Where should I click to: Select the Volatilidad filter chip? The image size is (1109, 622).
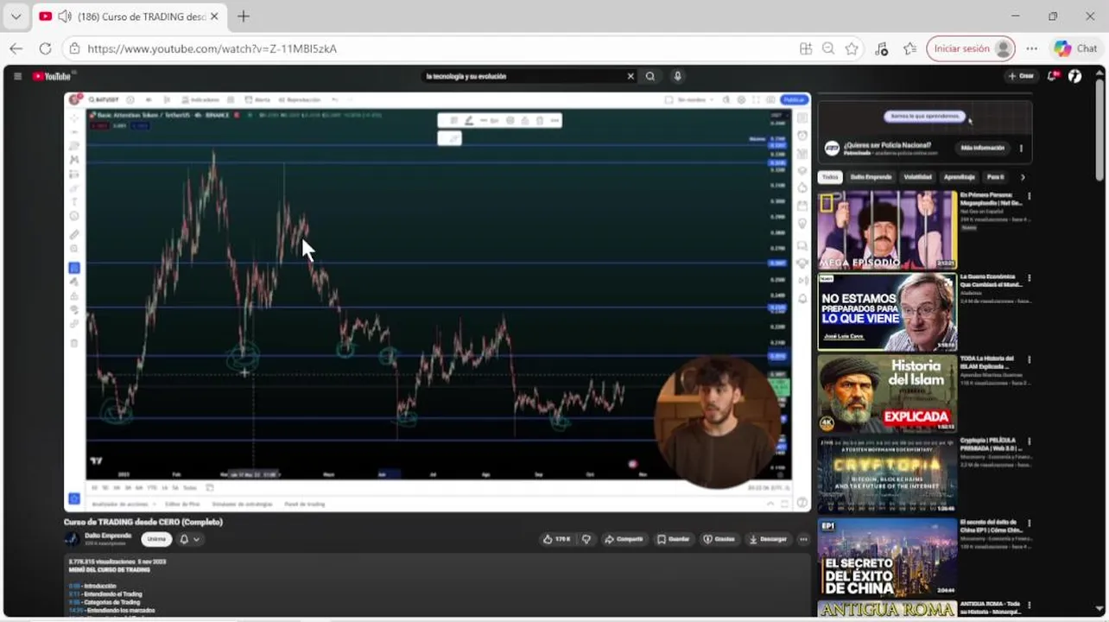pyautogui.click(x=917, y=177)
